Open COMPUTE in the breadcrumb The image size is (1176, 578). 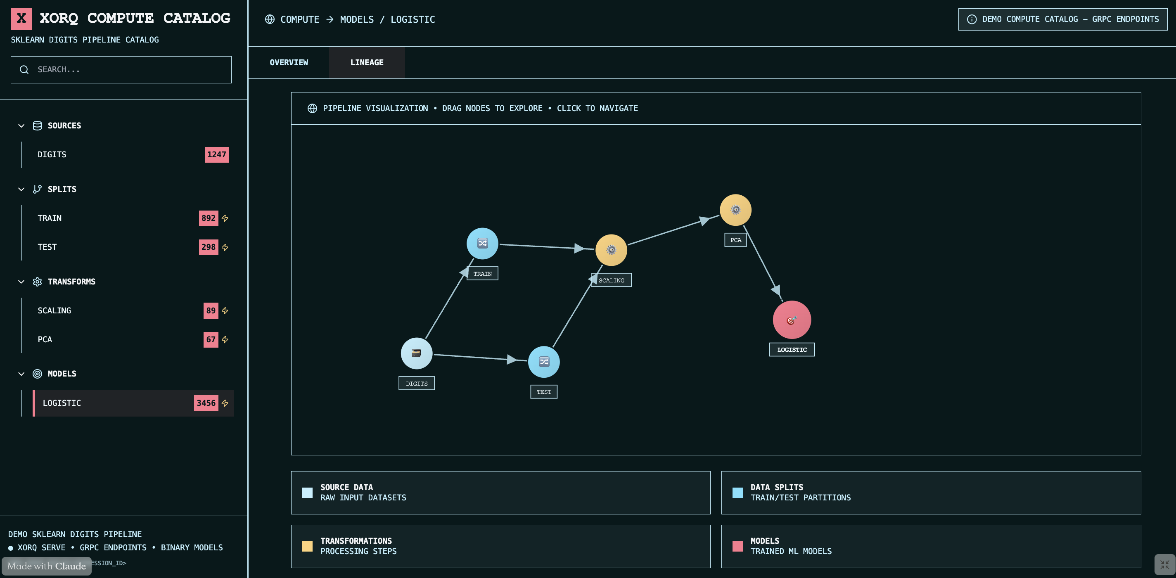click(x=299, y=19)
